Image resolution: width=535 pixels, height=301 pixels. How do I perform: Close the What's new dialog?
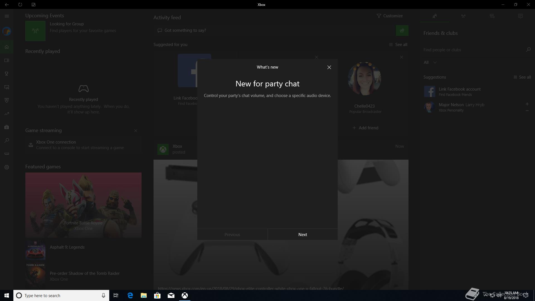tap(329, 67)
